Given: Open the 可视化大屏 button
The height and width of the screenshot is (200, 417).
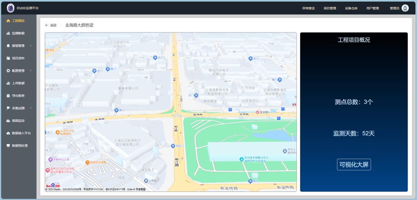Looking at the screenshot, I should click(354, 164).
